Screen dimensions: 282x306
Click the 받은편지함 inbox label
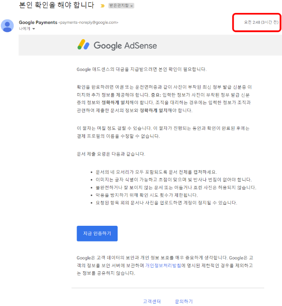click(119, 6)
